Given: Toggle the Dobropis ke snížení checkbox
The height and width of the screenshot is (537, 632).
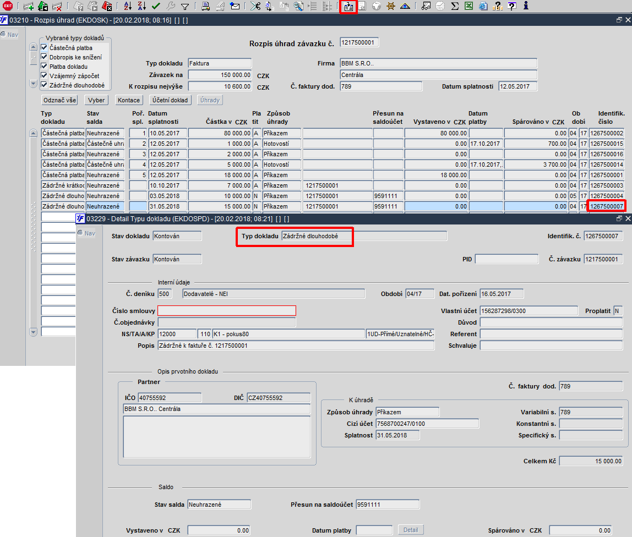Looking at the screenshot, I should [45, 57].
